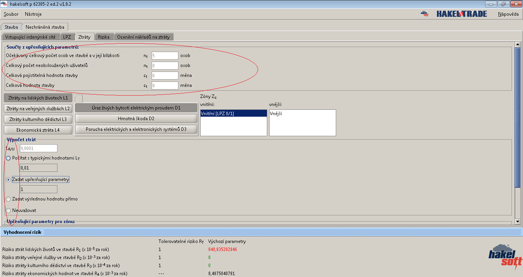This screenshot has height=277, width=523.
Task: Click the typical value field 0,01
Action: [x=39, y=168]
